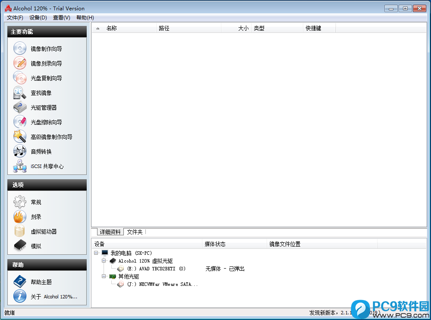
Task: Click the iSCSI 共享中心 text link
Action: coord(47,166)
